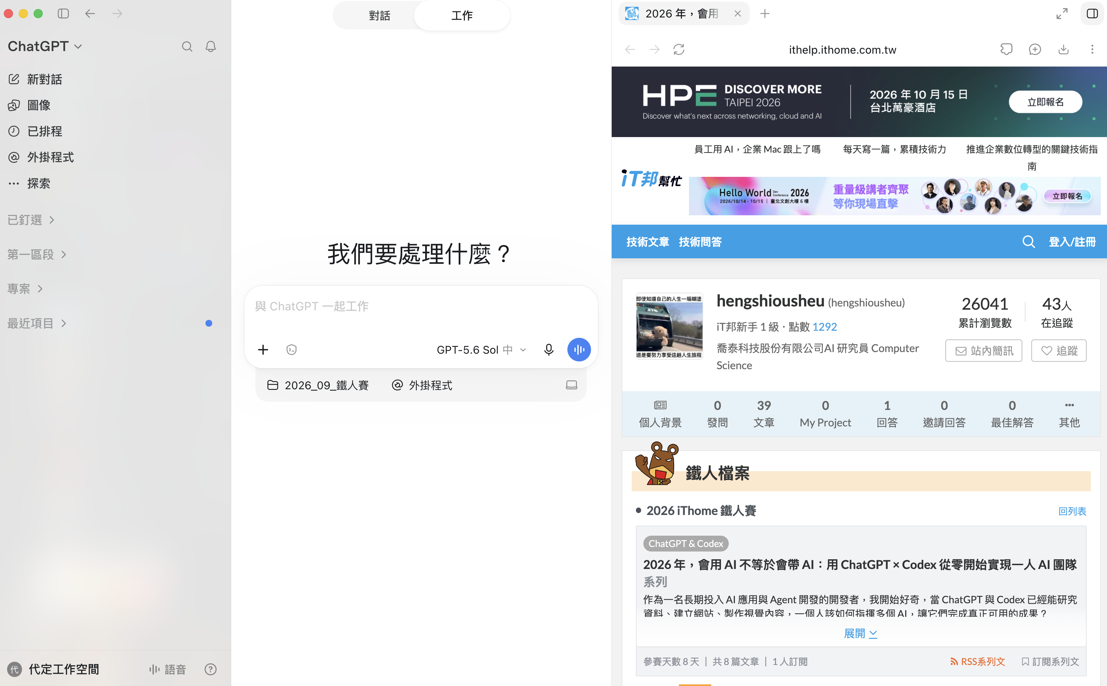Search the iT邦幫忙 site with magnifier

tap(1028, 242)
